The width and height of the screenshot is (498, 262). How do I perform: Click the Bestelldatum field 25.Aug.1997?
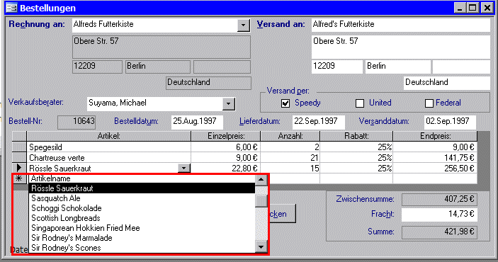click(197, 122)
